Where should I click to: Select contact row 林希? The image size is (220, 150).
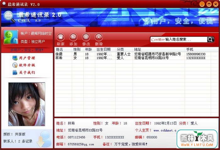coord(136,58)
